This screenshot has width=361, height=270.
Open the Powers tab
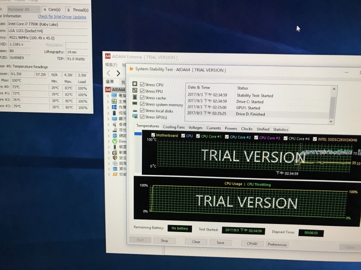(x=231, y=128)
